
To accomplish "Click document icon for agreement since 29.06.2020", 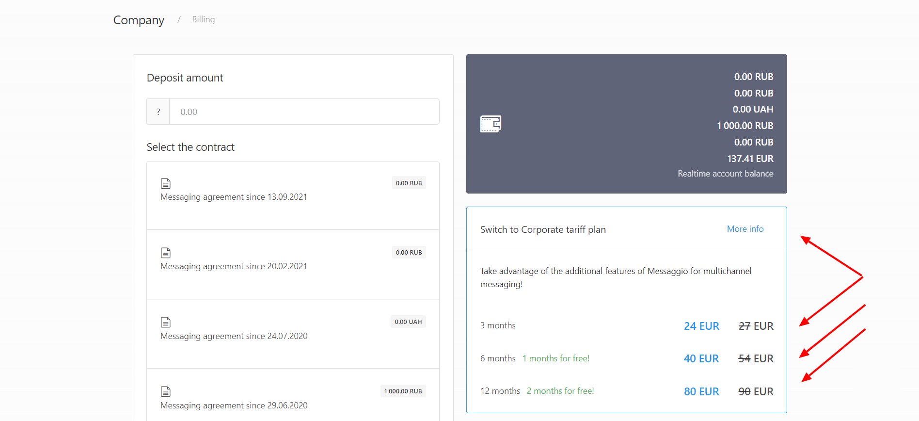I will [x=166, y=391].
